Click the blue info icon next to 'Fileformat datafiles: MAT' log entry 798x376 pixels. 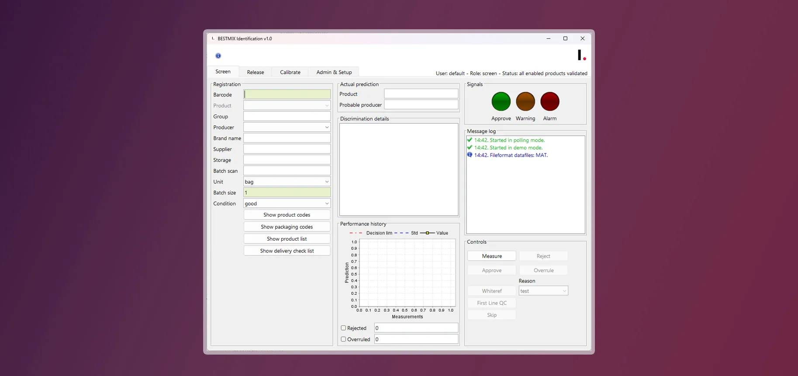tap(470, 155)
